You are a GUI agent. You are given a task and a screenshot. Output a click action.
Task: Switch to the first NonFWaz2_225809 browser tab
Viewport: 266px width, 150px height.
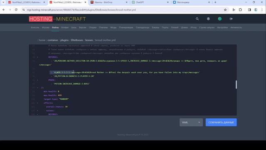(x=27, y=2)
